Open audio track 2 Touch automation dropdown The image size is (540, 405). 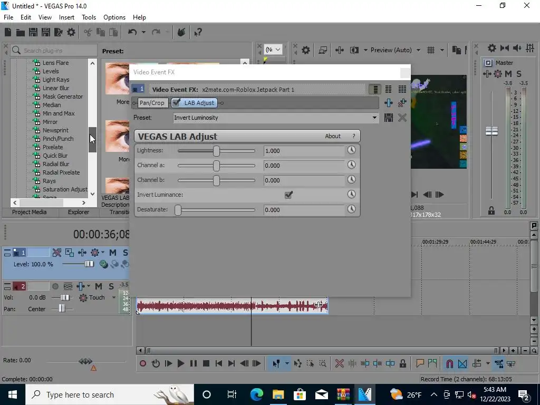(x=114, y=297)
